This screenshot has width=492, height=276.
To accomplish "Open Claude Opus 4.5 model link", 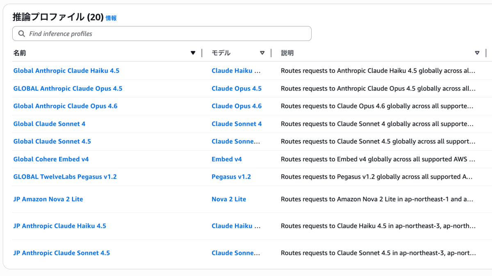I will tap(237, 88).
